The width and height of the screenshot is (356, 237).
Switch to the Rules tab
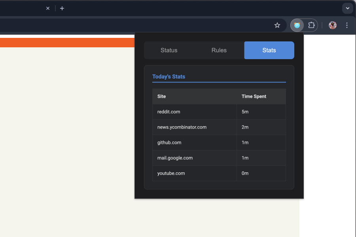pos(219,50)
